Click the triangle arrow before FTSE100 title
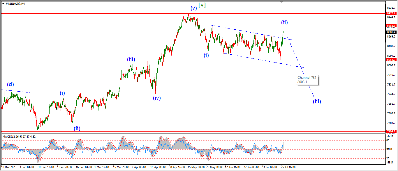Viewport: 398px width, 171px height. pos(3,4)
